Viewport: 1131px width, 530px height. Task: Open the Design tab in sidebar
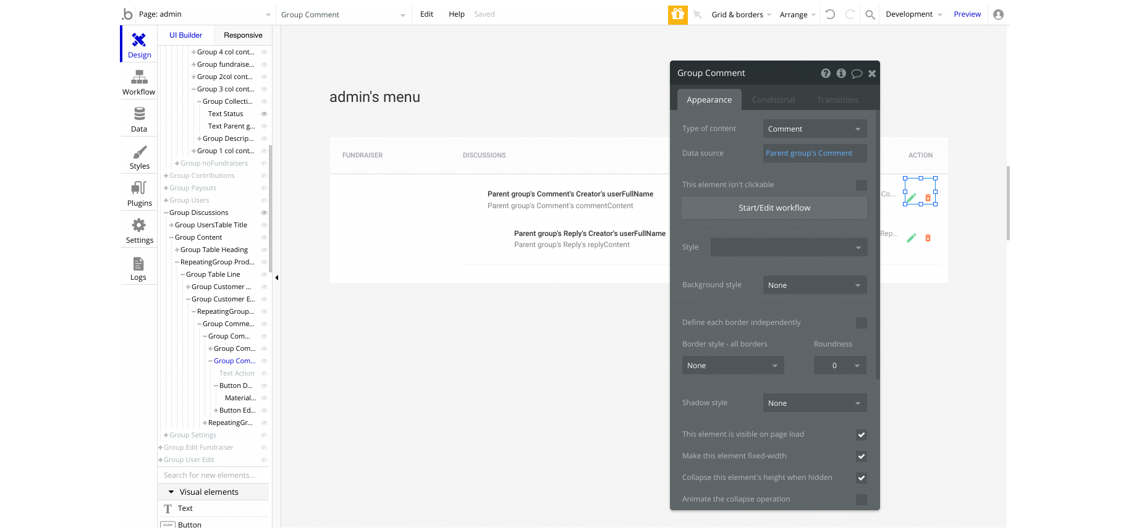[x=139, y=44]
